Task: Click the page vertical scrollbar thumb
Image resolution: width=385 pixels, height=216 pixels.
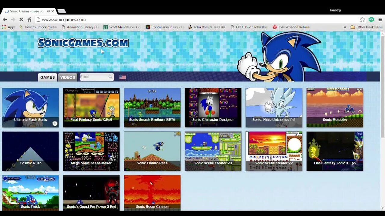Action: pyautogui.click(x=383, y=87)
